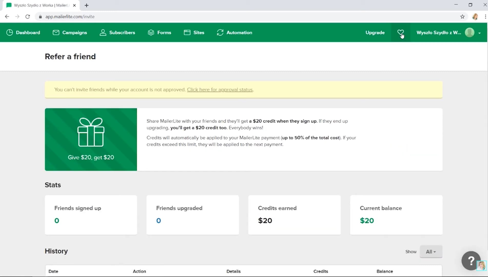Bookmark this page with the star icon
Viewport: 488px width, 277px height.
(x=462, y=17)
